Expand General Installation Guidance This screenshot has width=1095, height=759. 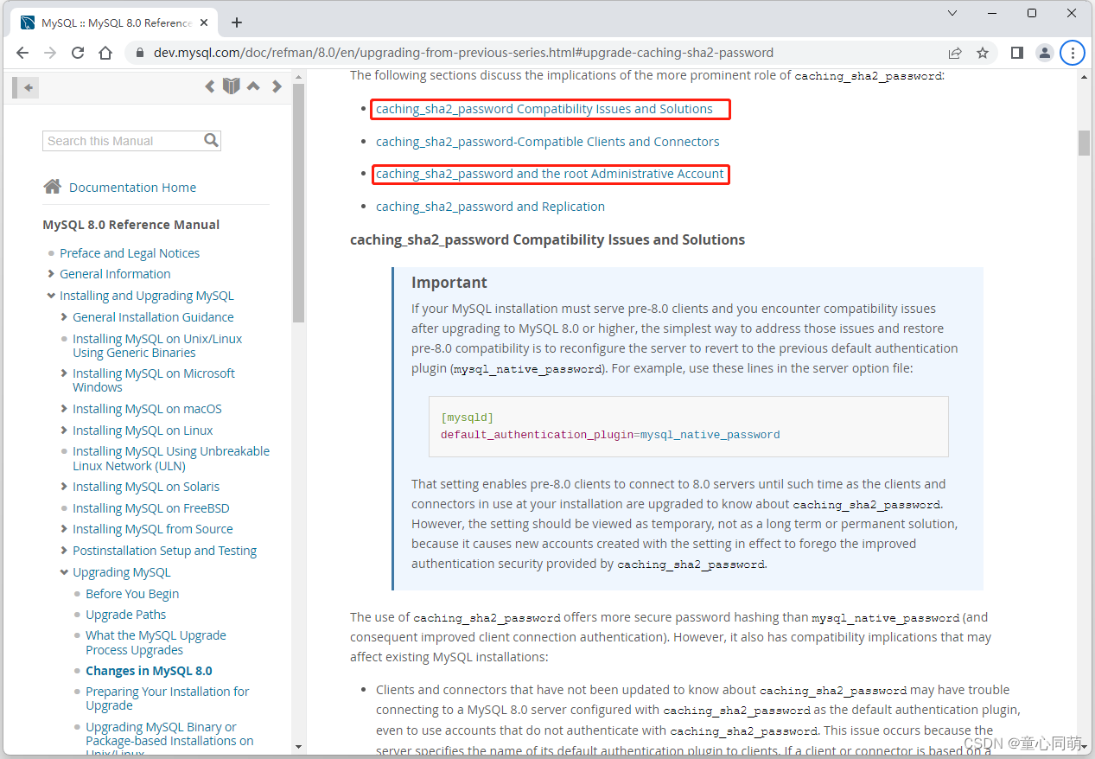(64, 317)
